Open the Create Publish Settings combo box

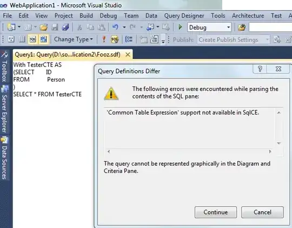click(x=234, y=39)
